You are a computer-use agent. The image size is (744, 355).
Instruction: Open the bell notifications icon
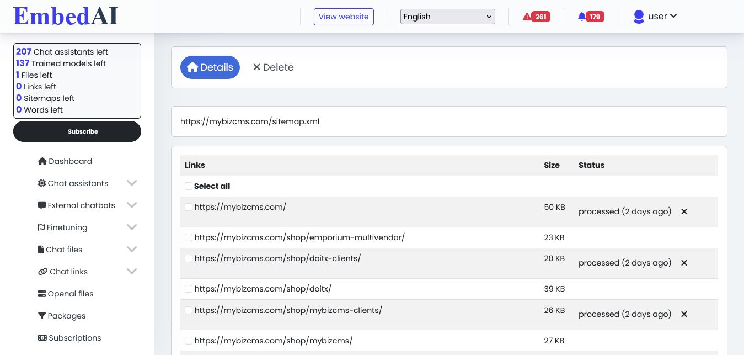point(581,17)
